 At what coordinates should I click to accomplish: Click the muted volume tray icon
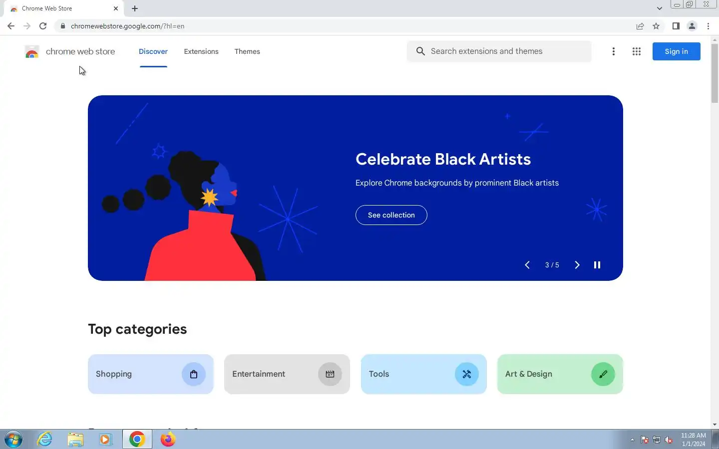[669, 440]
